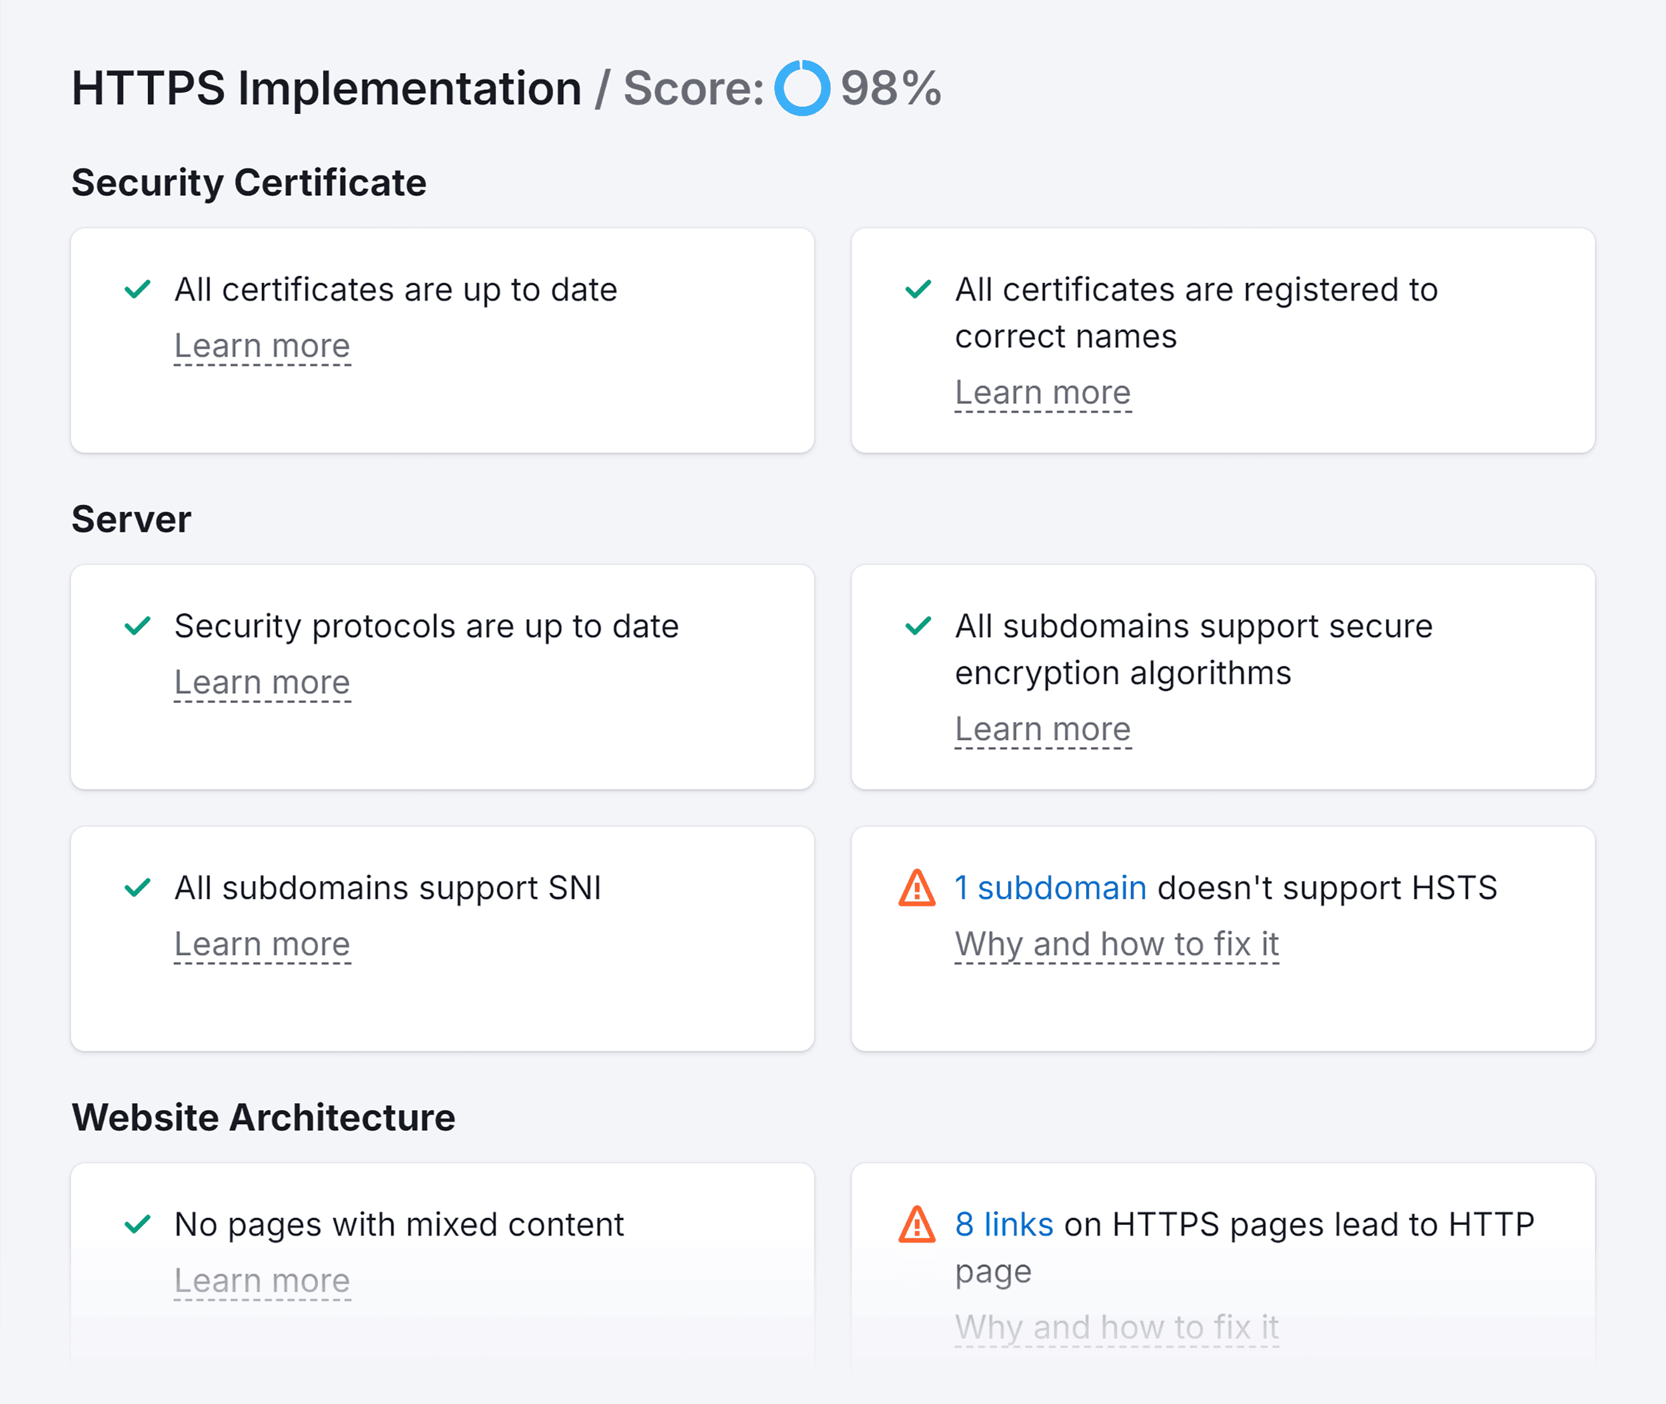
Task: Click the 'Website Architecture' section heading
Action: coord(263,1117)
